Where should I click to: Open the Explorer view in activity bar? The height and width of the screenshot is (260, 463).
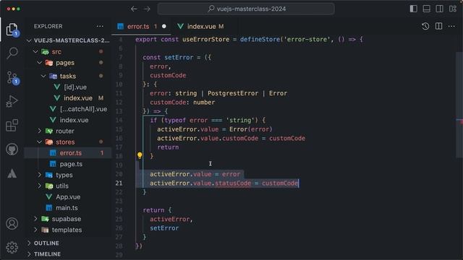point(12,30)
